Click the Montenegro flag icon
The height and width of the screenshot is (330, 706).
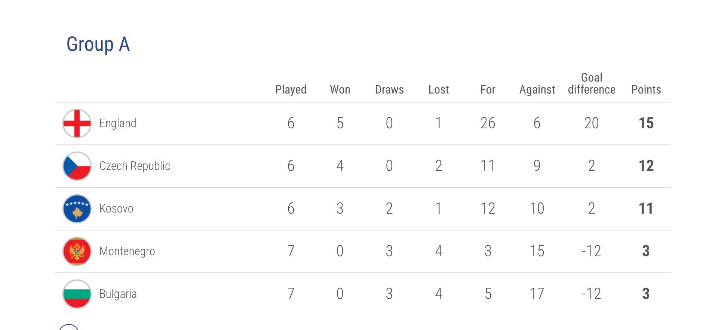click(x=77, y=251)
